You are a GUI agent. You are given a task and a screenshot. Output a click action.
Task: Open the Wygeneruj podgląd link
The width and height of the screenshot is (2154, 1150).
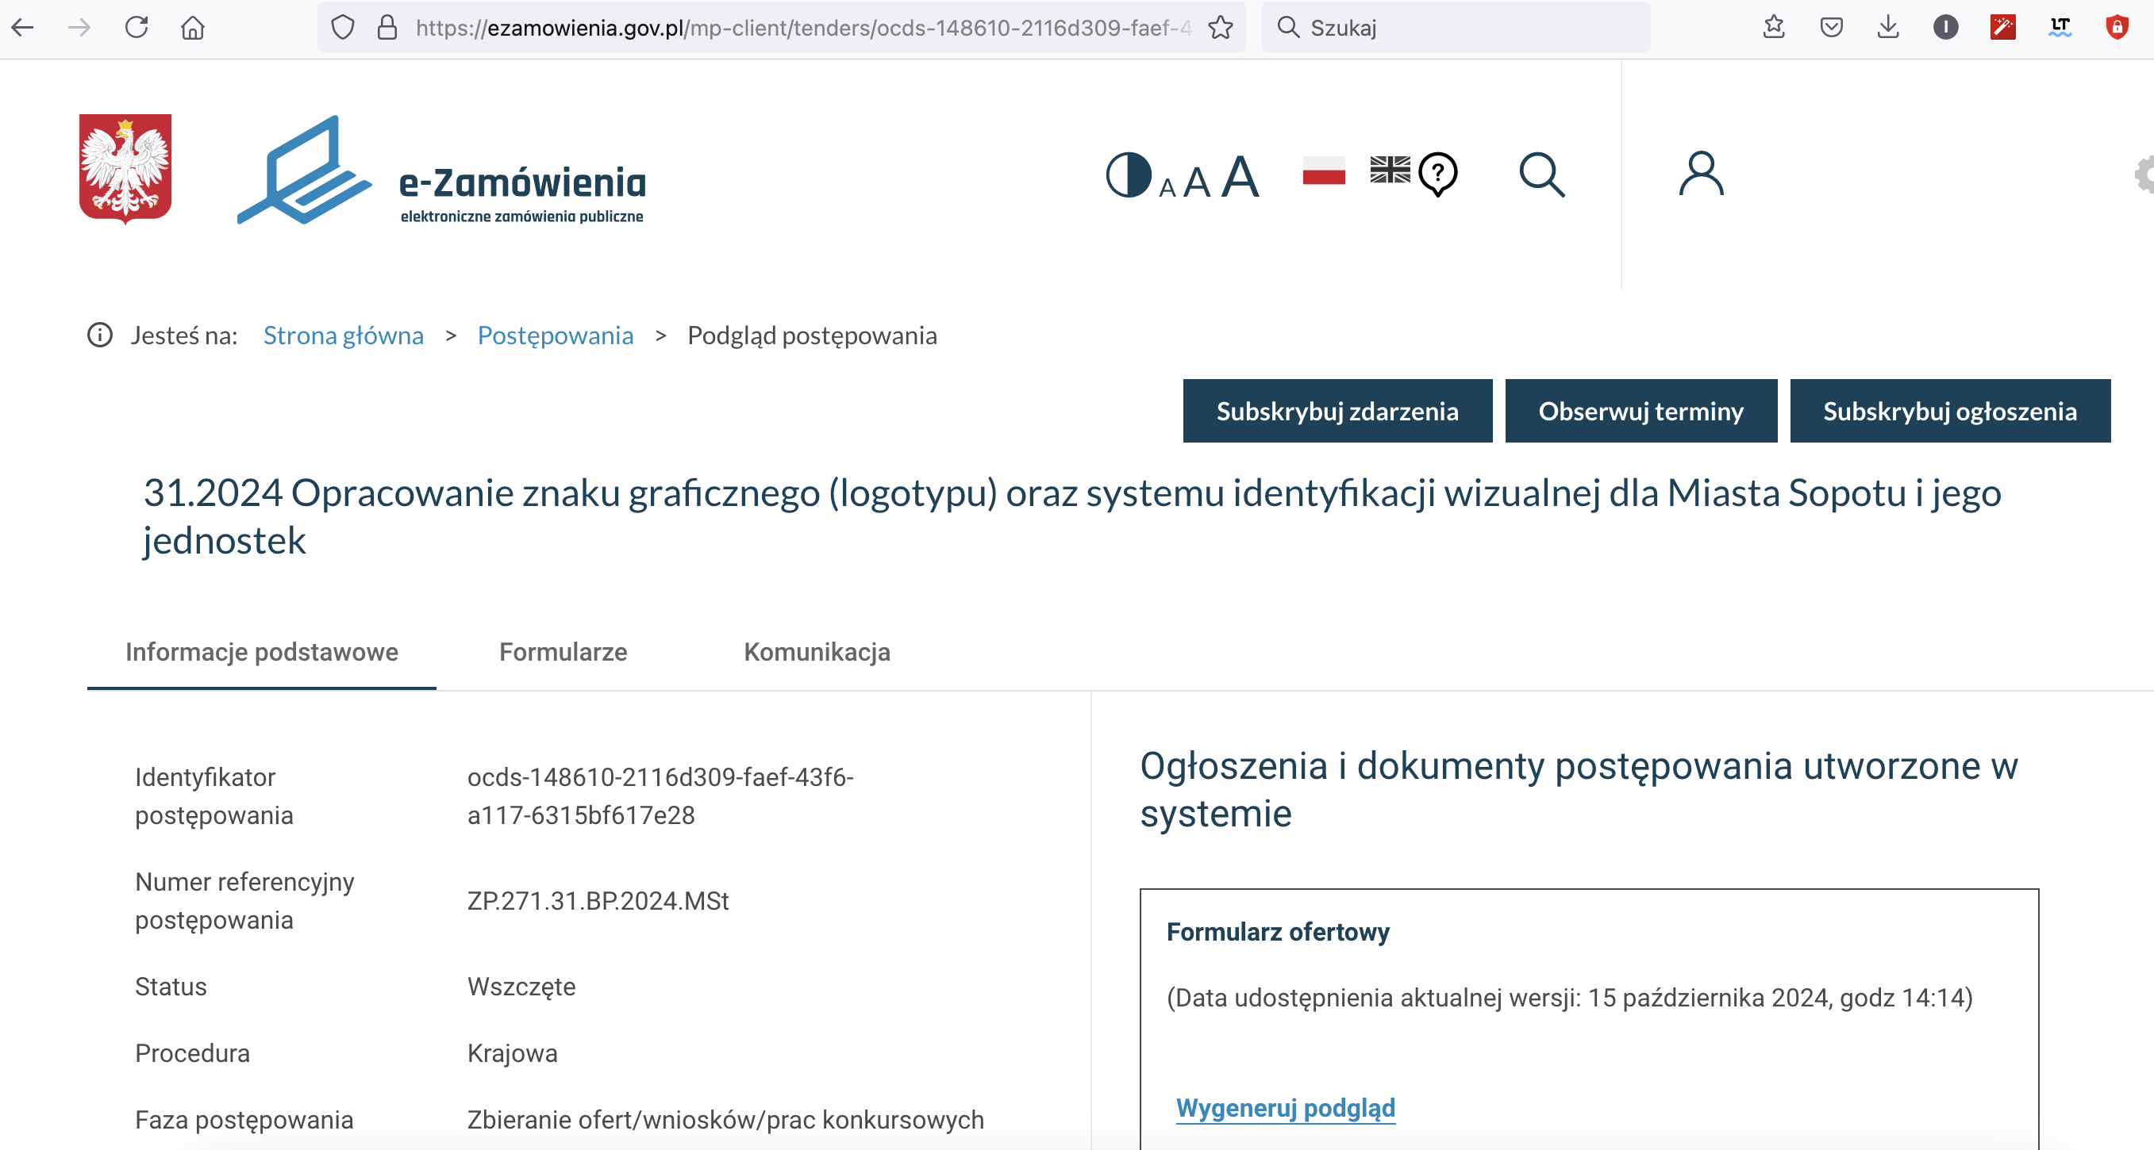click(x=1285, y=1108)
